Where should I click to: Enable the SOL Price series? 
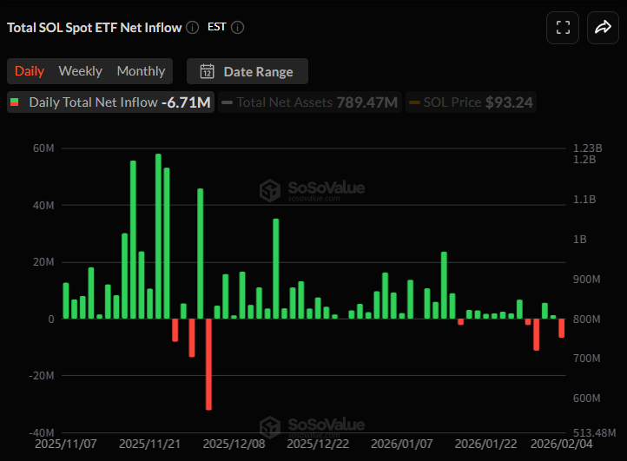click(471, 102)
